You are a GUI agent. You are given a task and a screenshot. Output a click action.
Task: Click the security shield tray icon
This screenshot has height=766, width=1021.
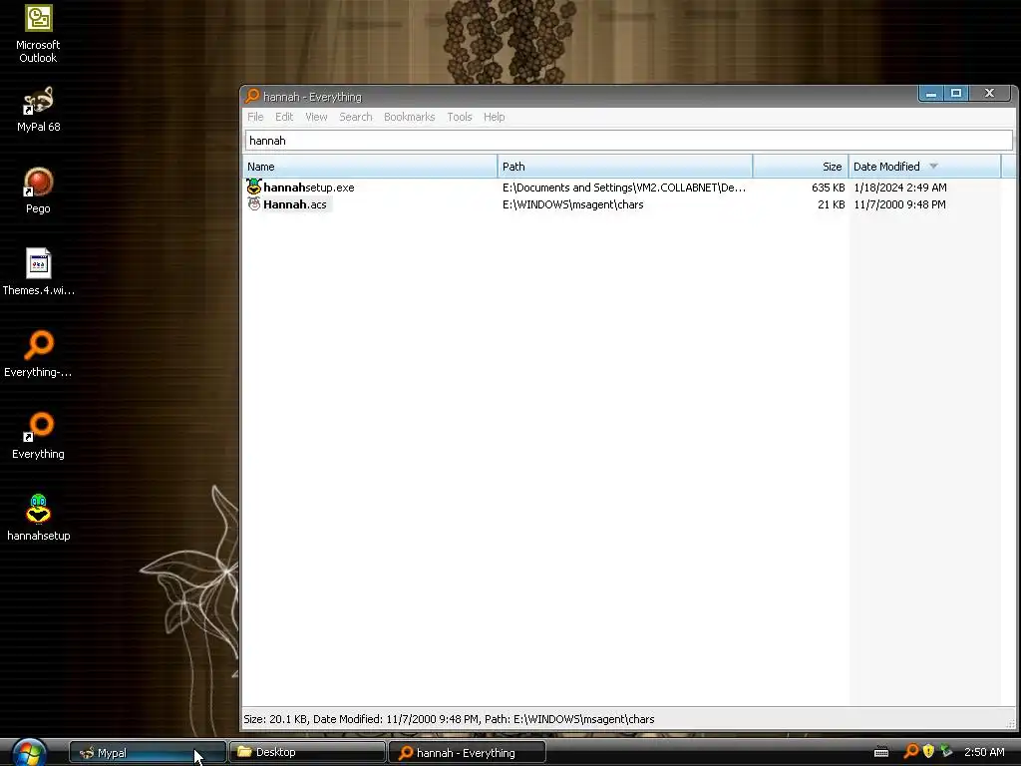point(928,752)
